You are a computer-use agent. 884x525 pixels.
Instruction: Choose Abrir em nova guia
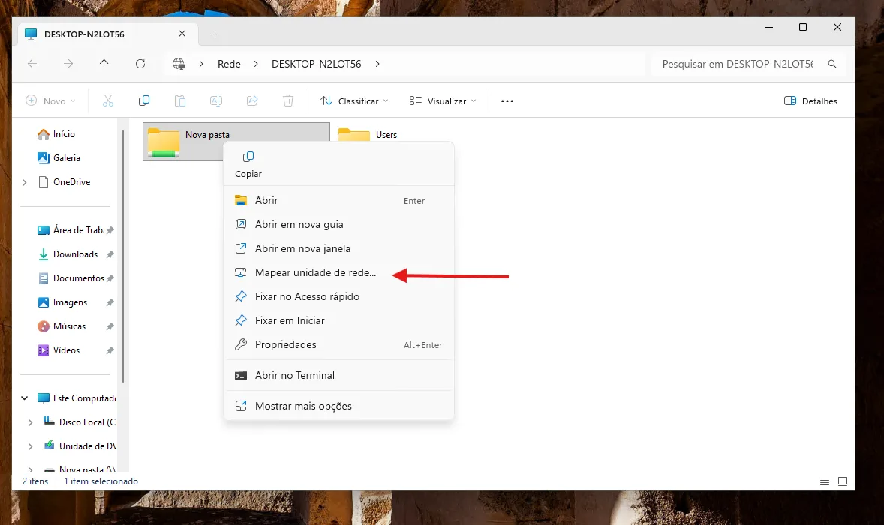point(340,224)
